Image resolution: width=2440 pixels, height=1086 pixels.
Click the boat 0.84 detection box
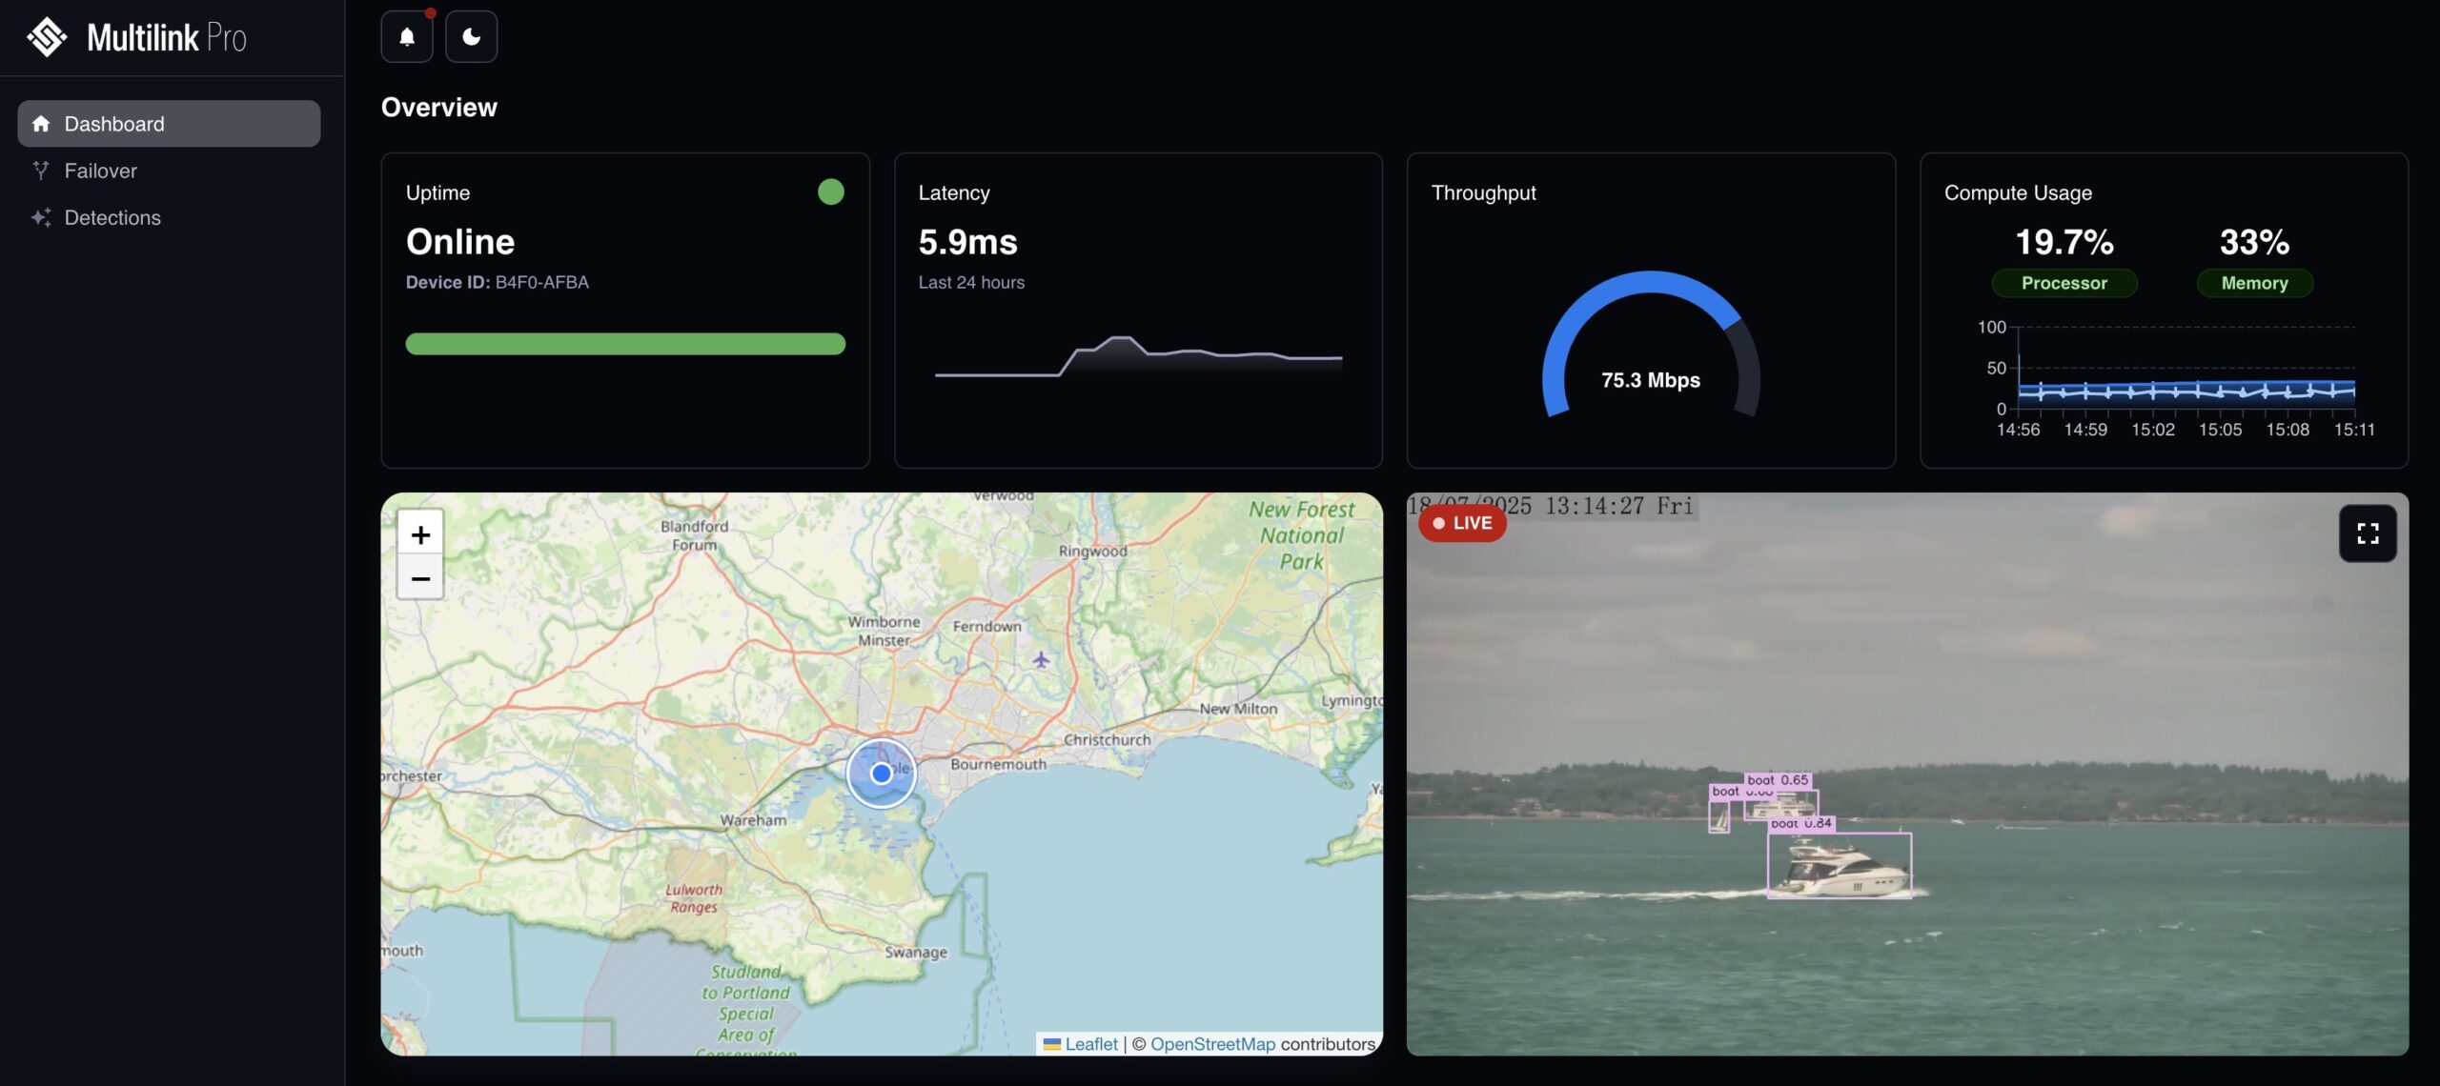point(1840,865)
